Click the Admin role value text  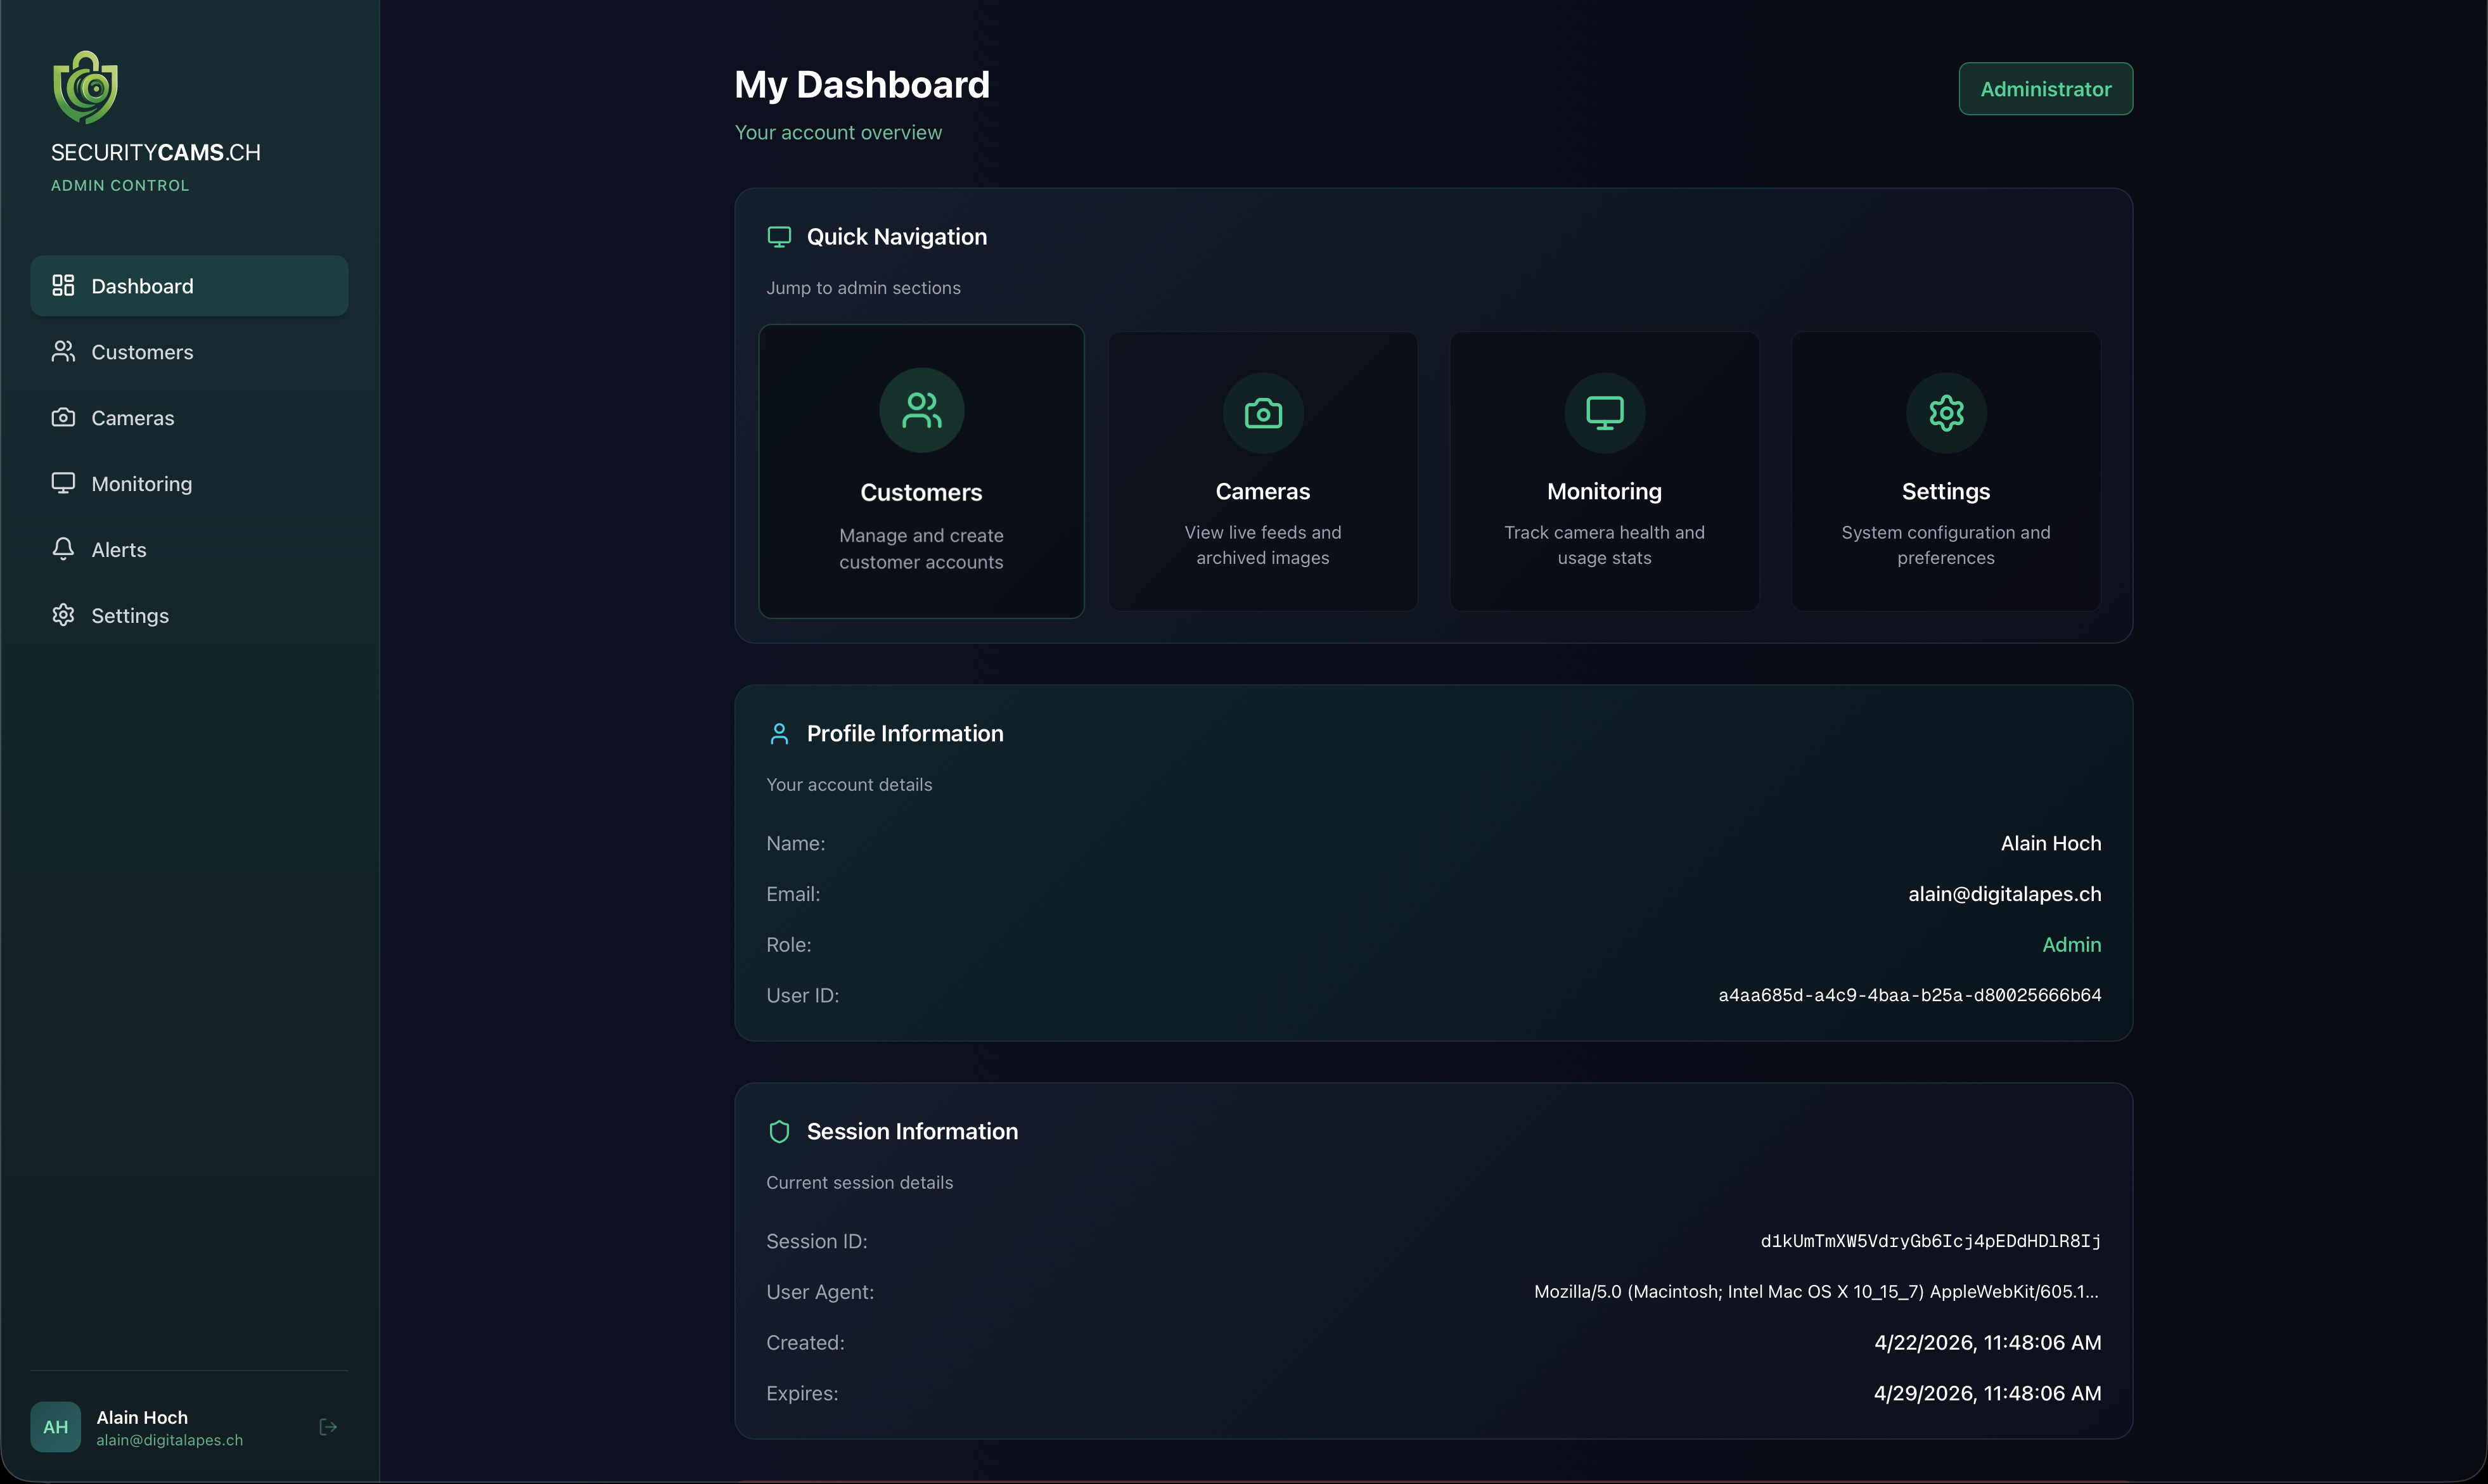pyautogui.click(x=2071, y=944)
